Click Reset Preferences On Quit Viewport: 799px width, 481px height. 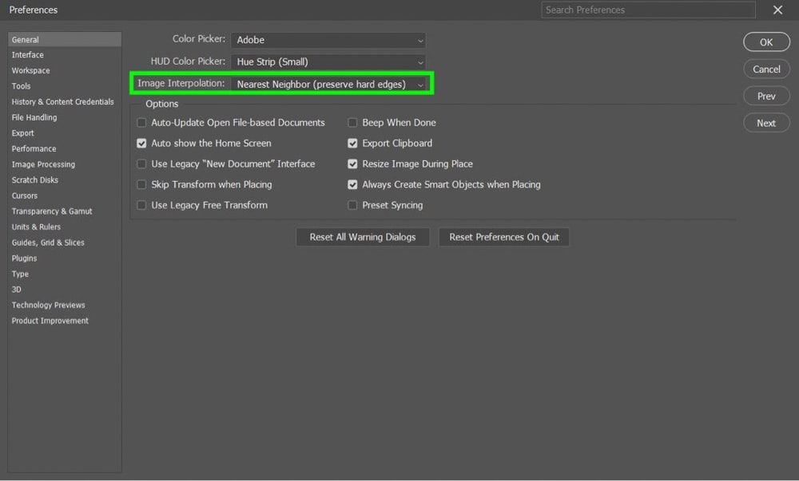[503, 236]
